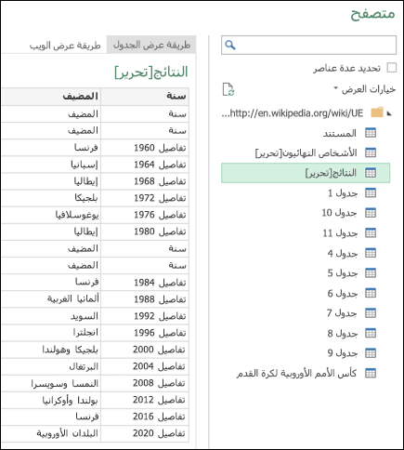Collapse the Wikipedia URL tree node arrow

[x=389, y=113]
